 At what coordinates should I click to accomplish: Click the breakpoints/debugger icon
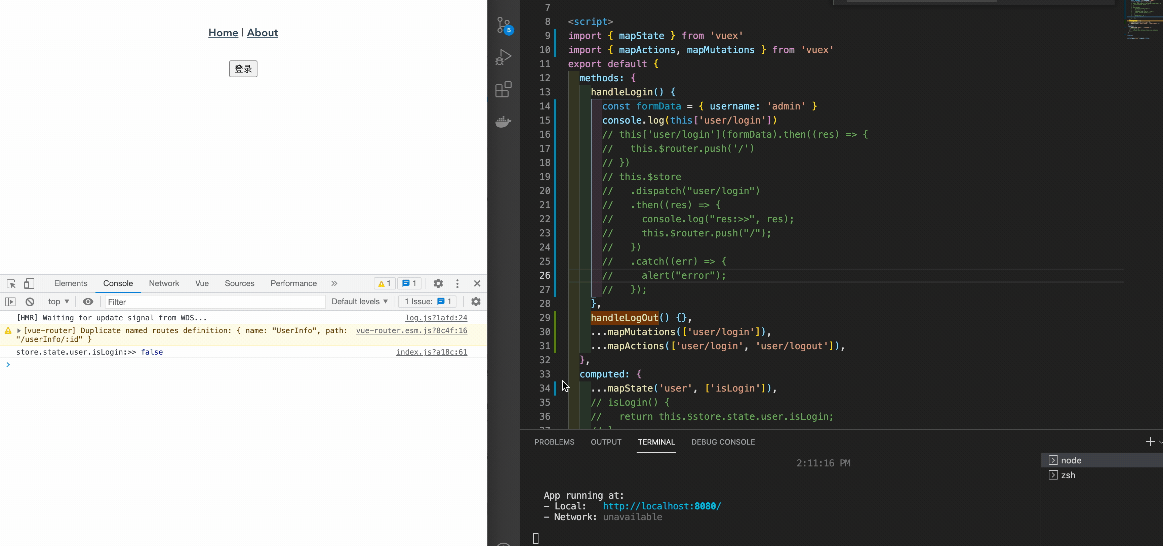tap(504, 58)
